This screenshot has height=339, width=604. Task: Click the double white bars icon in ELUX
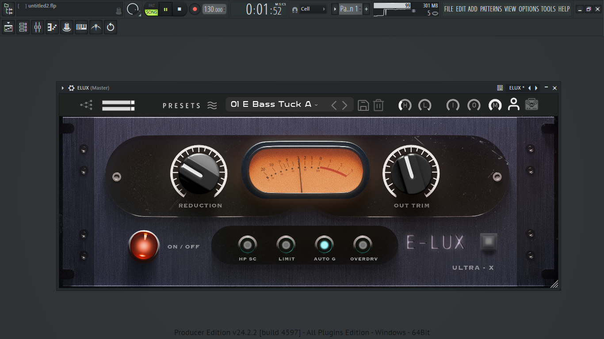[118, 105]
